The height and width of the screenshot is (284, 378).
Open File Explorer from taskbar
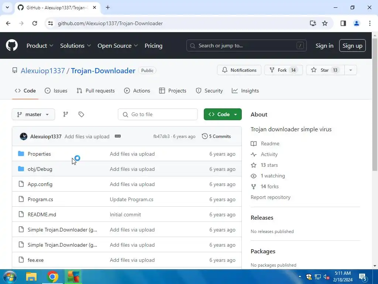coord(31,277)
